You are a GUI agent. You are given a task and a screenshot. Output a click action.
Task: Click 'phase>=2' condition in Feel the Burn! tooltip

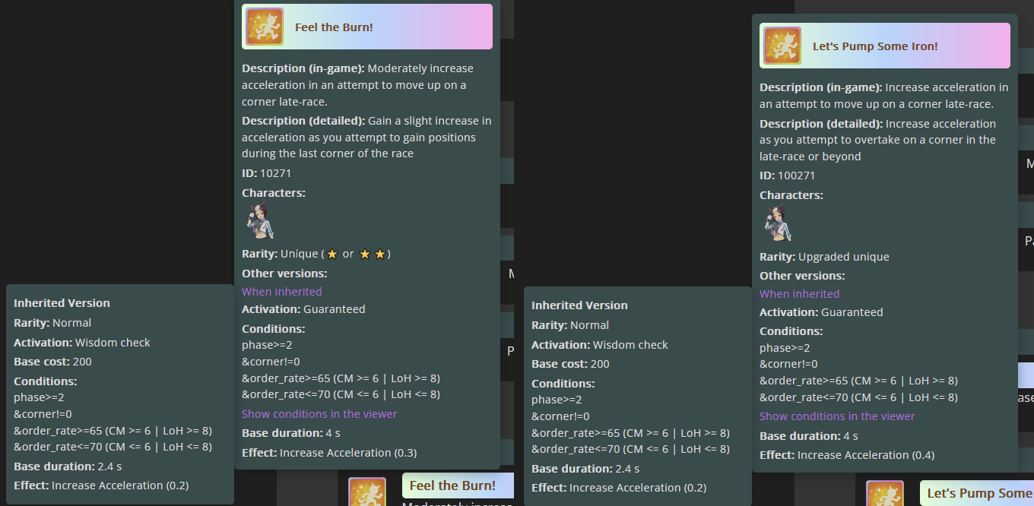pos(267,345)
